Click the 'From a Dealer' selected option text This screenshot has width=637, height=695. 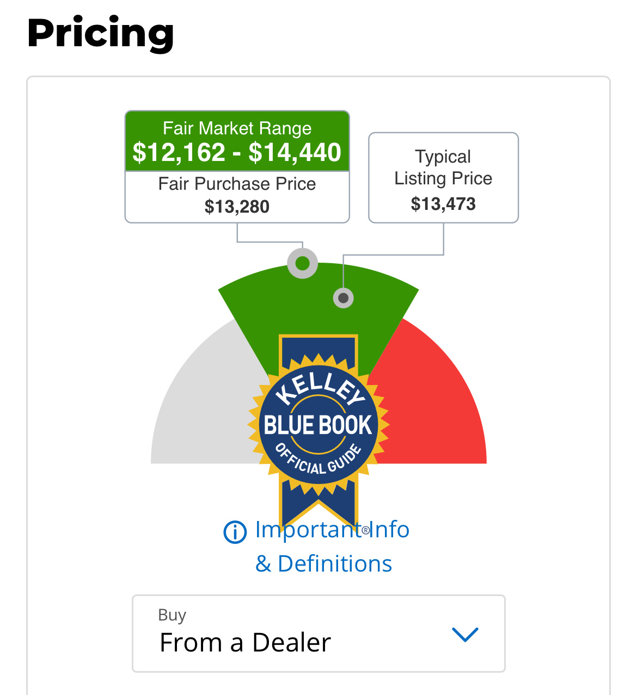click(x=245, y=643)
